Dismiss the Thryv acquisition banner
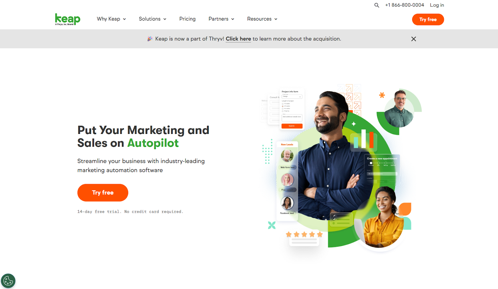The width and height of the screenshot is (498, 289). pos(413,39)
